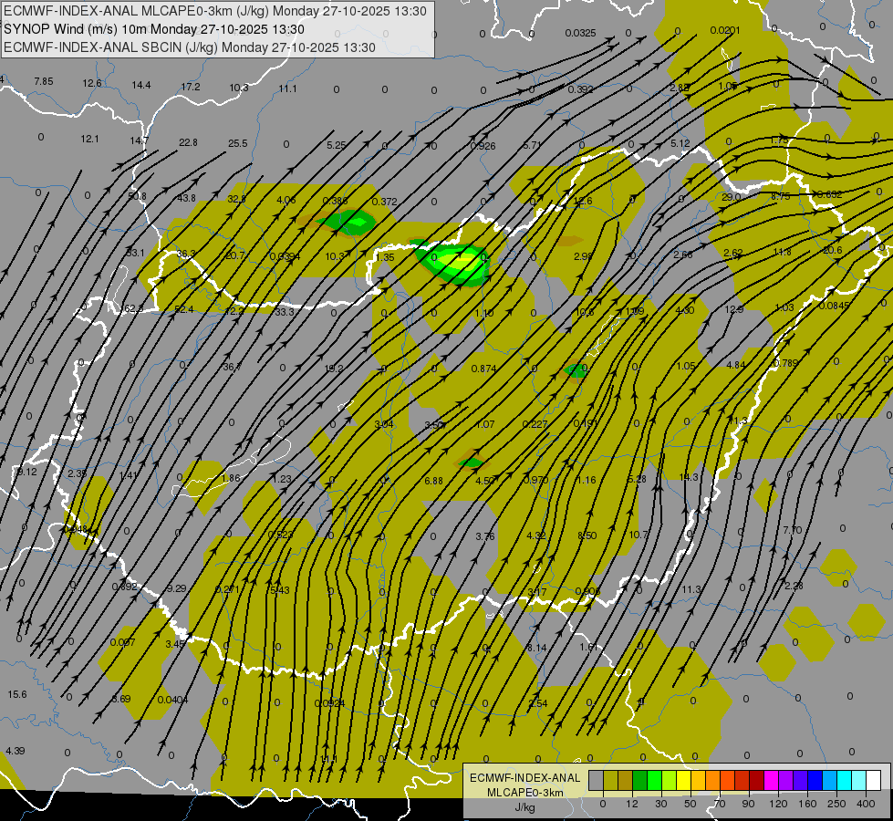The image size is (893, 821).
Task: Click the map value 1.35
Action: [x=385, y=257]
